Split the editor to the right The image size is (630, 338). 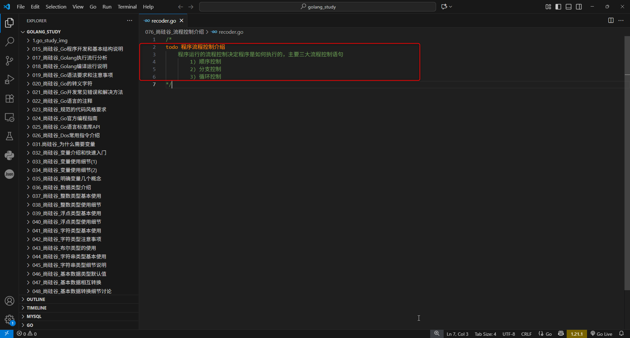click(611, 20)
